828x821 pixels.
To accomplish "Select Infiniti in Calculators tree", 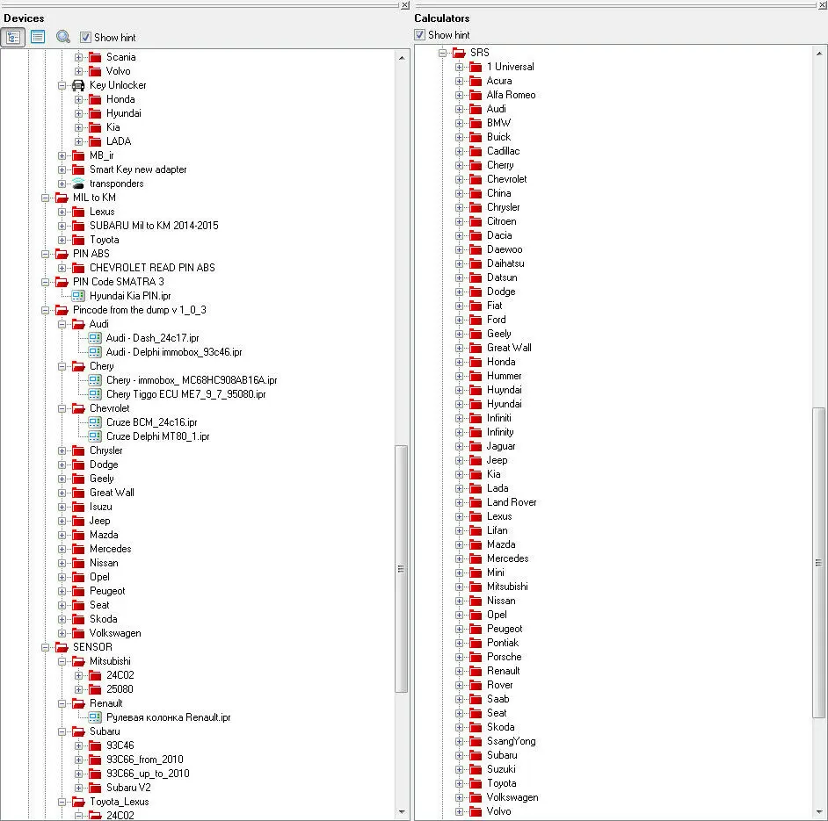I will [498, 418].
